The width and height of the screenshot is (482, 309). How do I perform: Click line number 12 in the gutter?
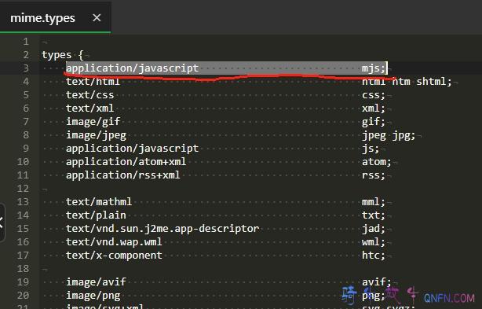23,189
